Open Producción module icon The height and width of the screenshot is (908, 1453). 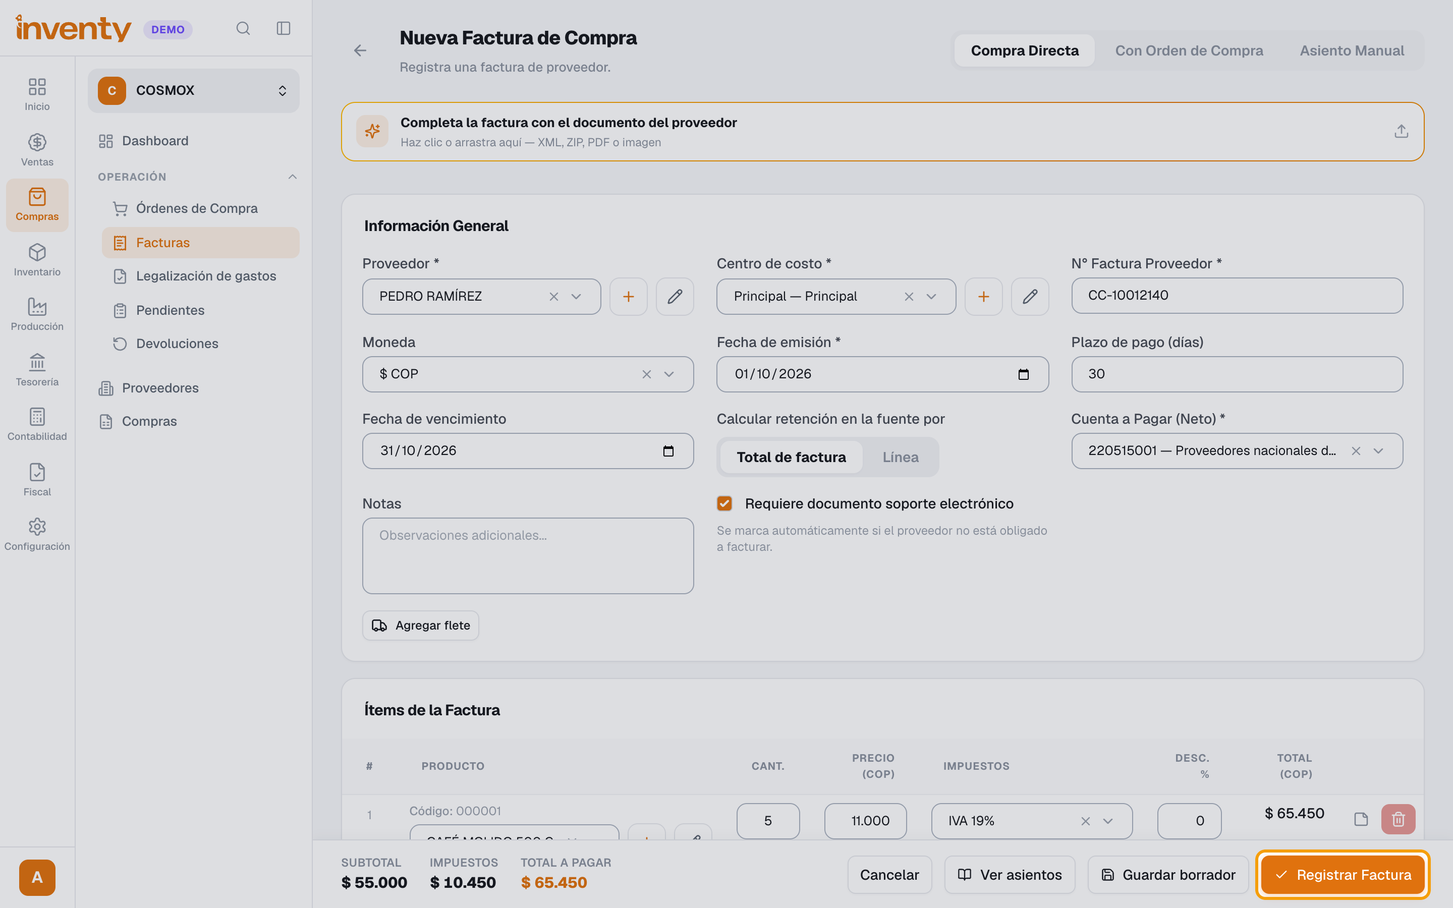tap(37, 314)
